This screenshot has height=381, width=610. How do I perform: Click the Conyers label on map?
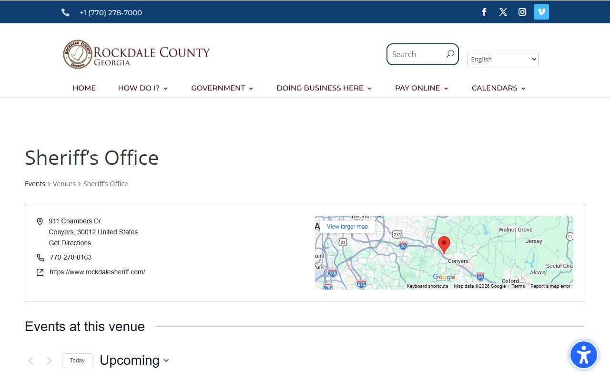pyautogui.click(x=458, y=261)
